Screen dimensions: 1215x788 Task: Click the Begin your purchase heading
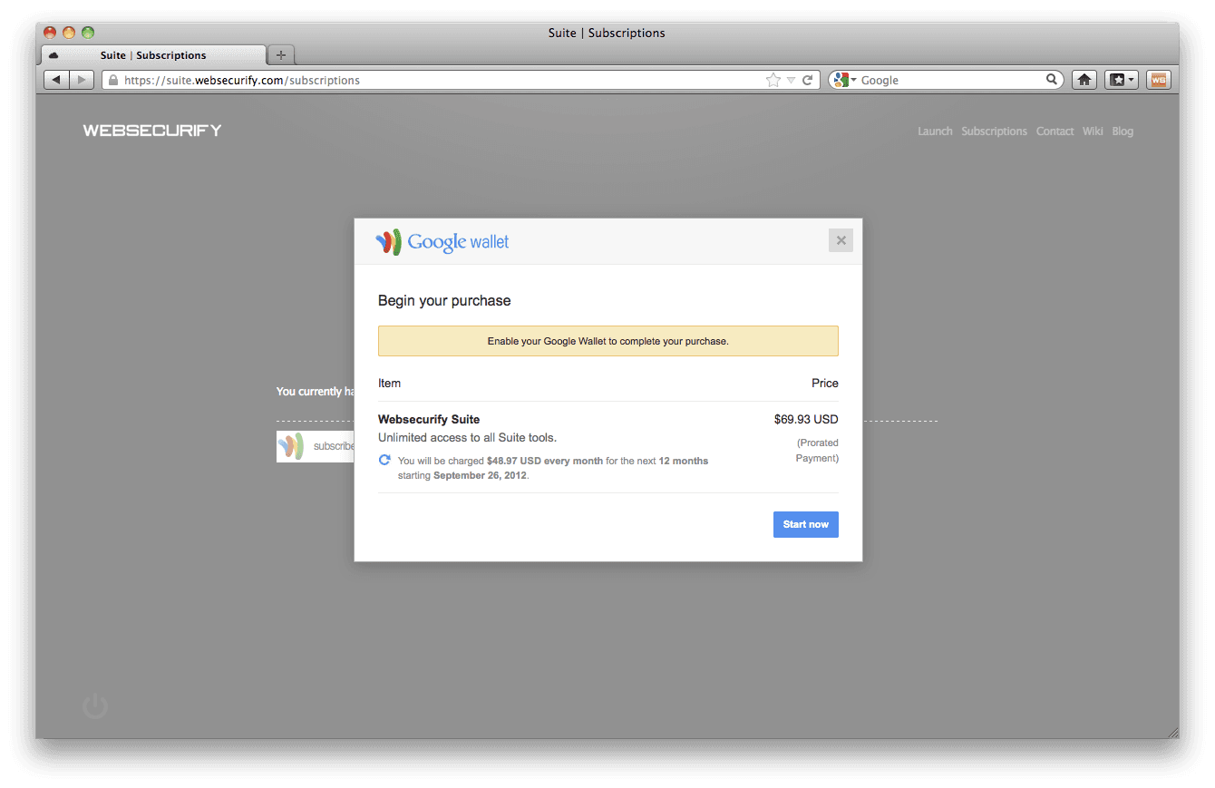444,300
